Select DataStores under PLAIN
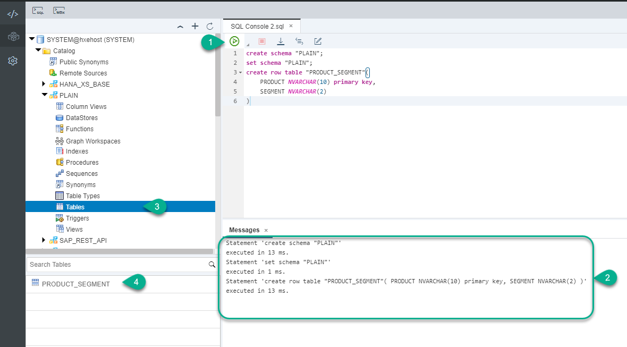Screen dimensions: 627x347 tap(82, 118)
